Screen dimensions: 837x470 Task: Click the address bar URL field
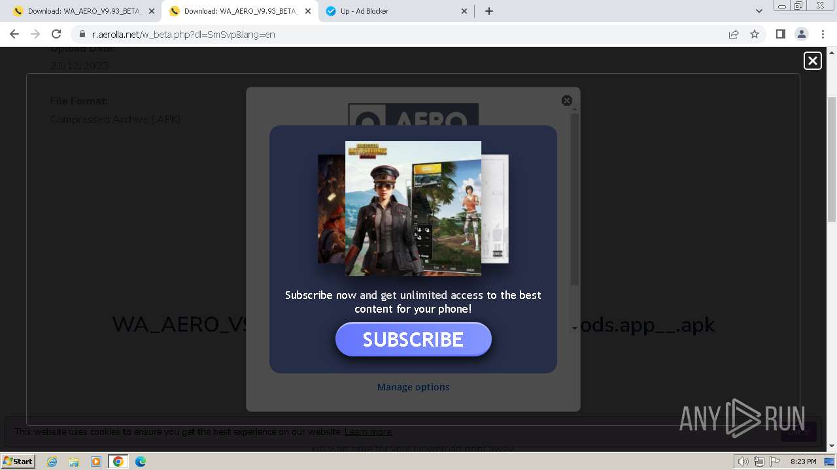(399, 34)
